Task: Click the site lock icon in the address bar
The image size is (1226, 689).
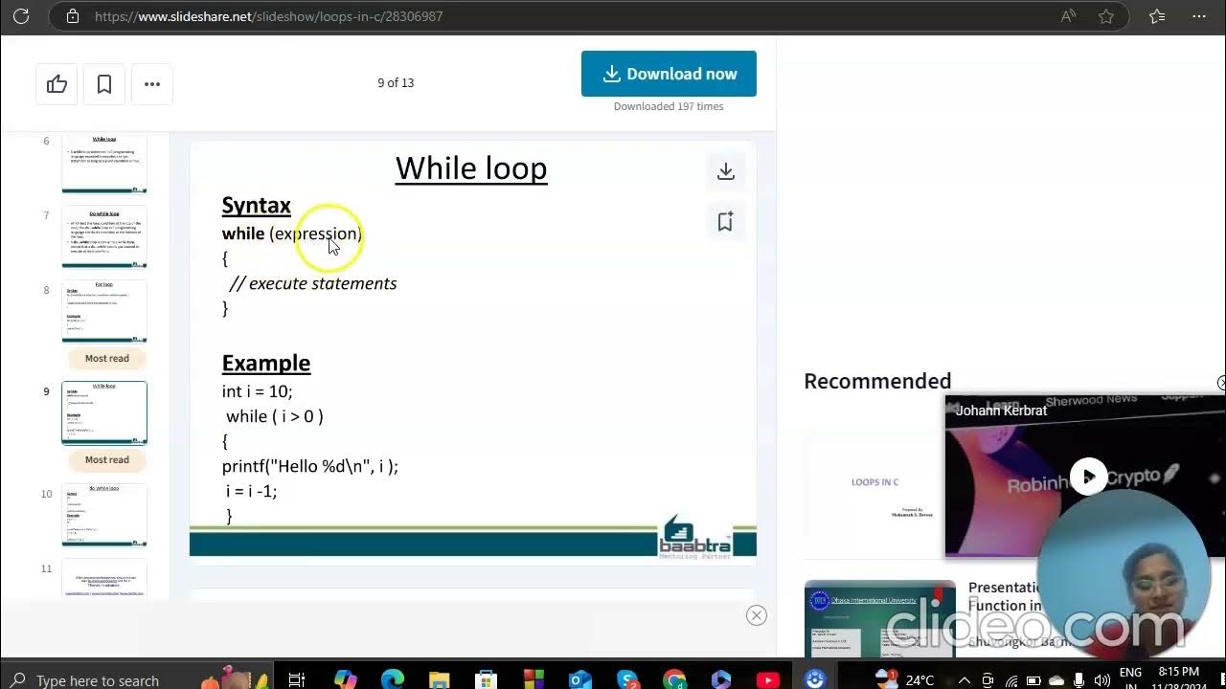Action: click(x=73, y=16)
